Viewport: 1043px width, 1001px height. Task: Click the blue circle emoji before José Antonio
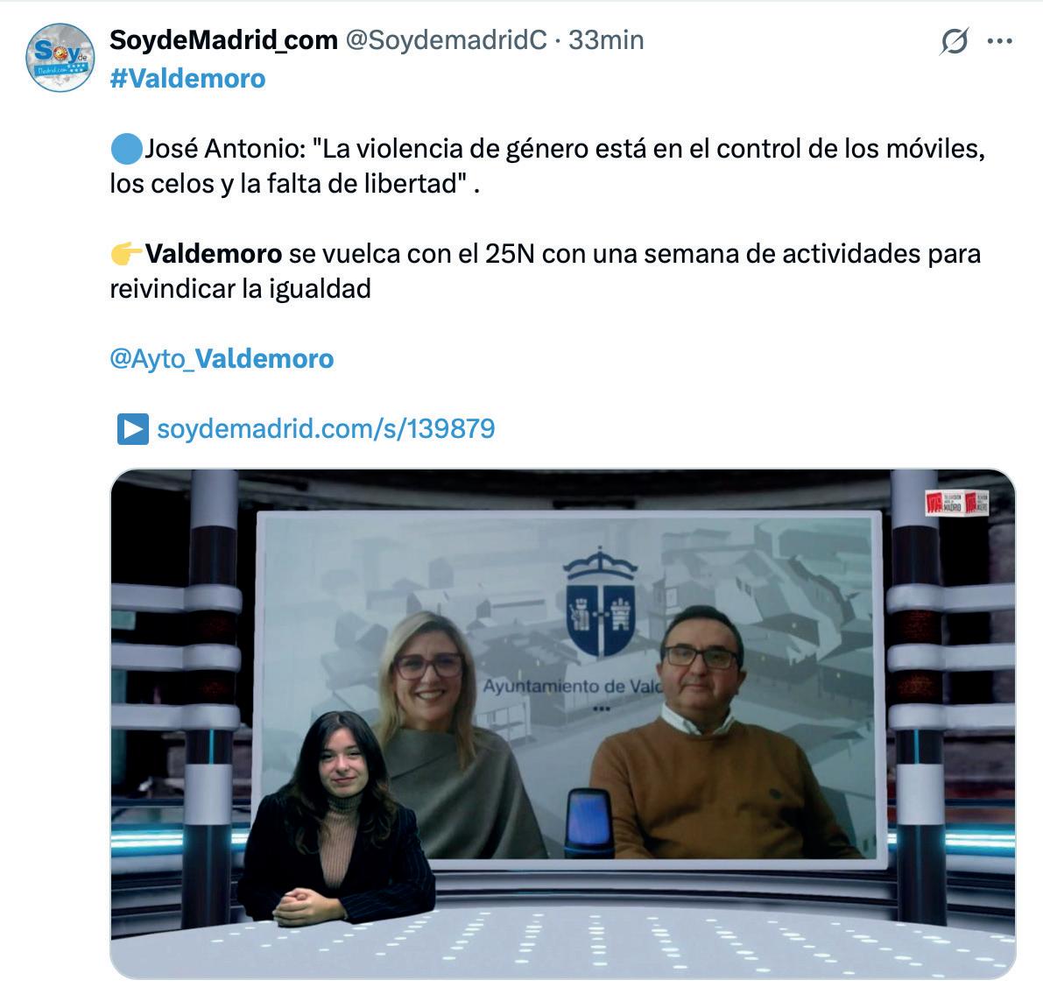pos(126,148)
